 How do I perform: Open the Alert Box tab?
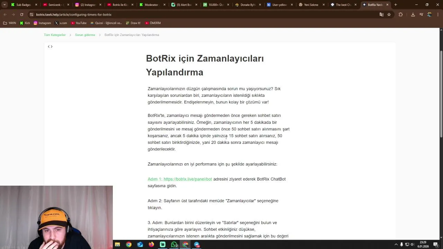pos(184,5)
